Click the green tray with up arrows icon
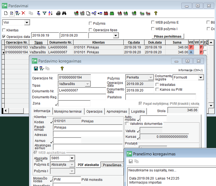Screen dimensions: 216x186 (x=112, y=13)
